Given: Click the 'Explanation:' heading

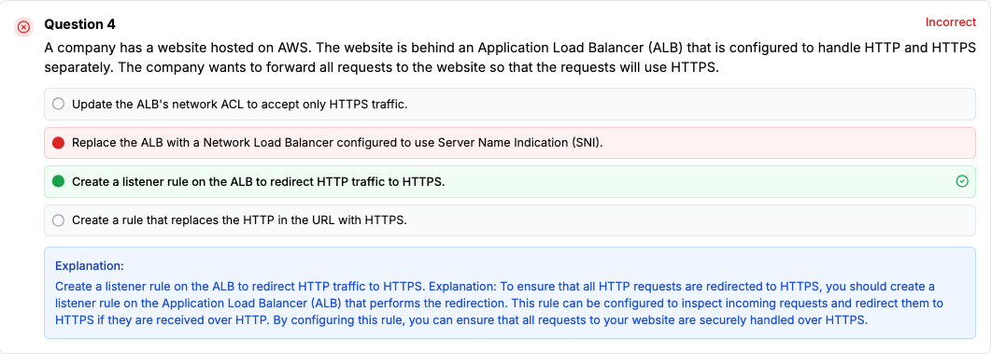Looking at the screenshot, I should coord(89,265).
